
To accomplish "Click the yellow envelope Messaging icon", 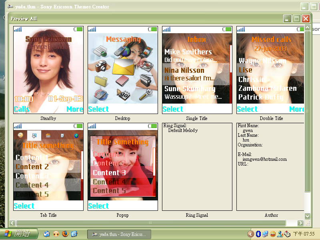I will [x=123, y=66].
